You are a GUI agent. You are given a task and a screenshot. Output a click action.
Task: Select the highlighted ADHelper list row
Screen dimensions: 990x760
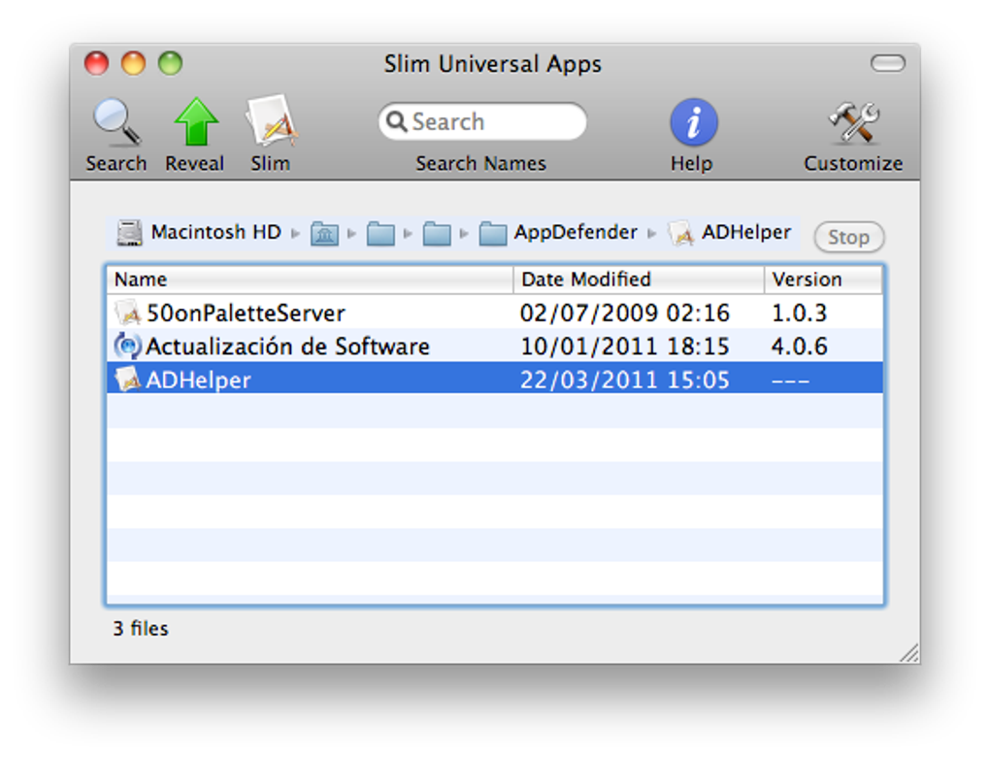pos(495,380)
